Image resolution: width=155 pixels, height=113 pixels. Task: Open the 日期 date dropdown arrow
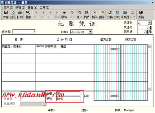tap(90, 32)
